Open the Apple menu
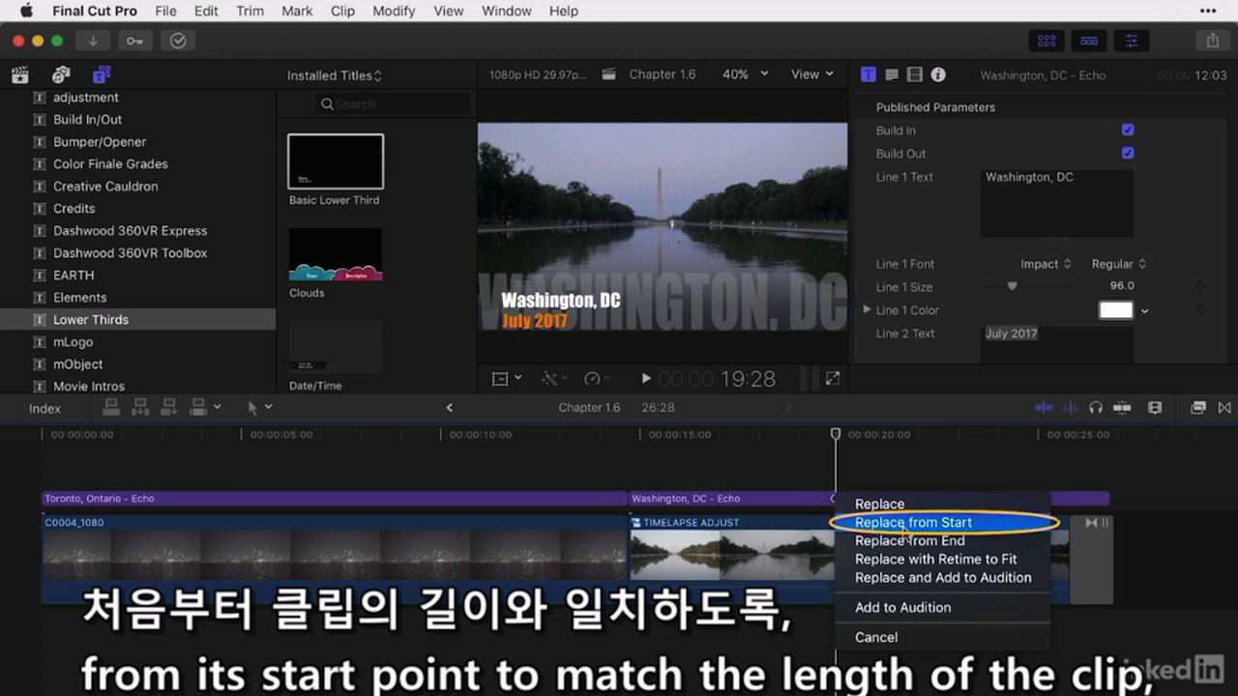1238x696 pixels. tap(26, 11)
